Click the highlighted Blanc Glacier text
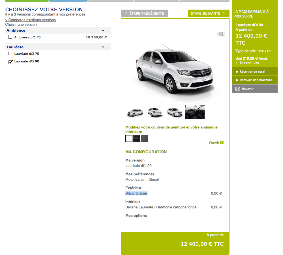Image resolution: width=283 pixels, height=255 pixels. pyautogui.click(x=136, y=193)
